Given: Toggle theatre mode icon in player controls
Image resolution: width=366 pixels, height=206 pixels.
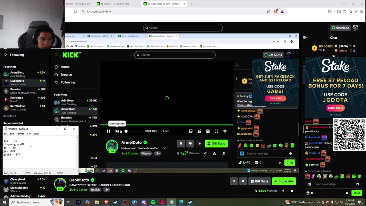Looking at the screenshot, I should coord(208,131).
